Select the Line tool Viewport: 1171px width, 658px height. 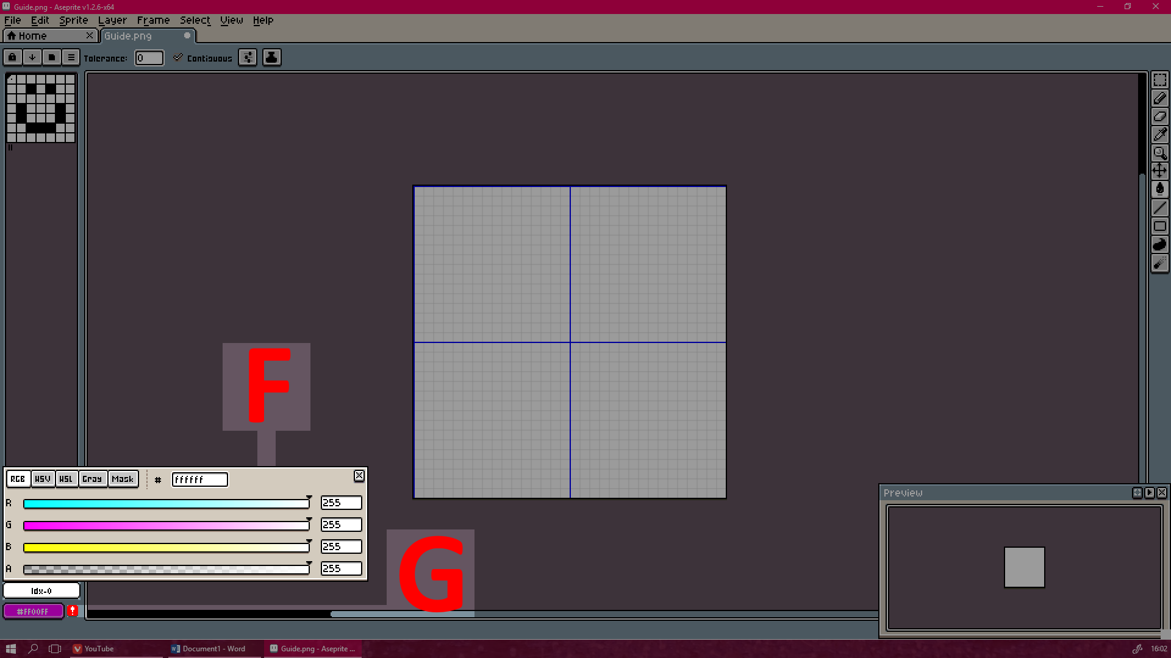coord(1159,208)
